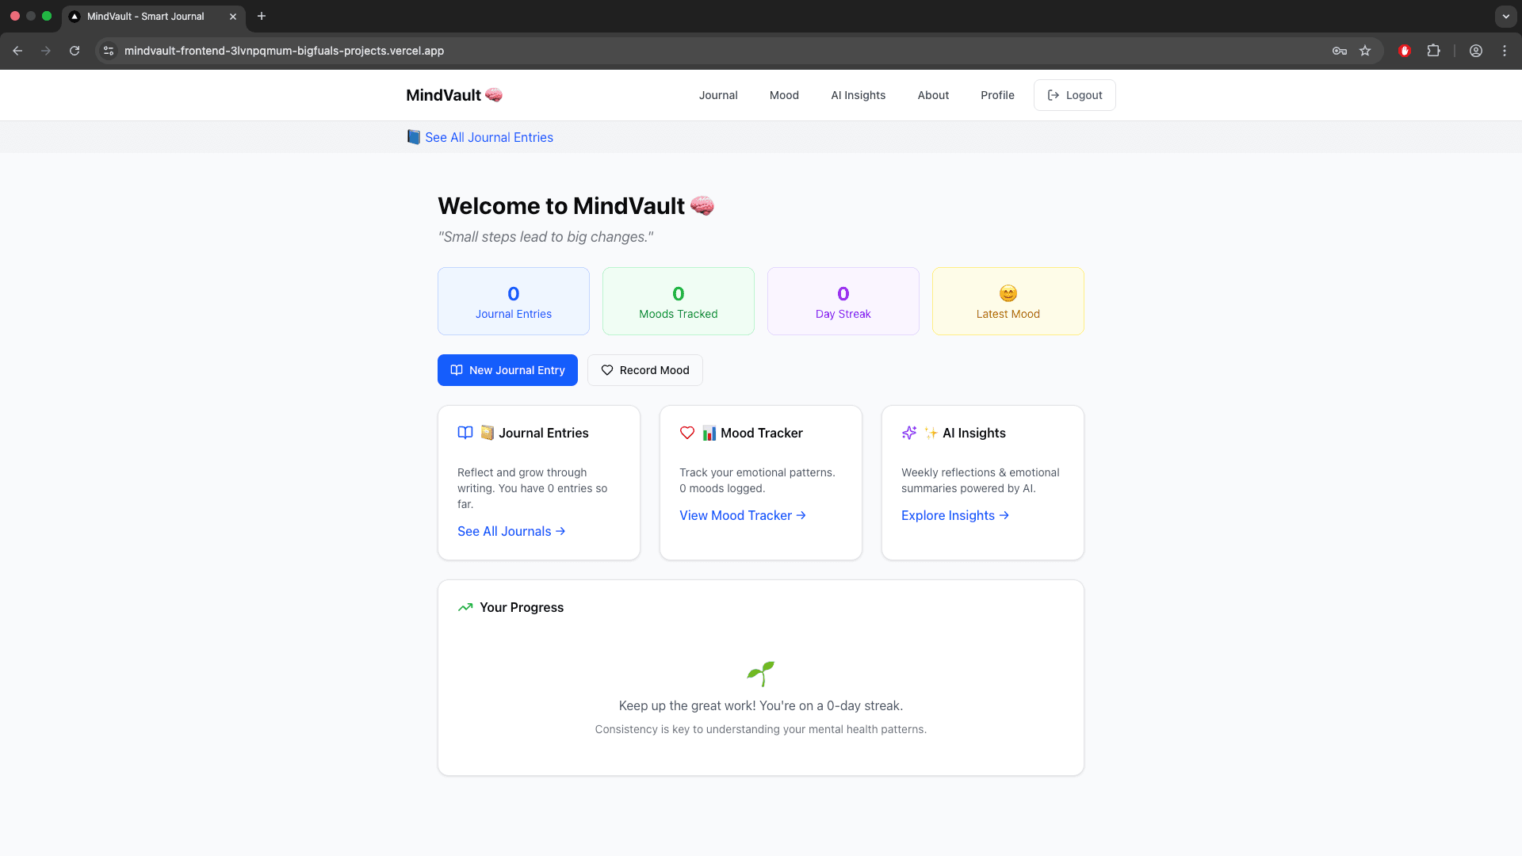
Task: Open site information icon in address bar
Action: (x=109, y=51)
